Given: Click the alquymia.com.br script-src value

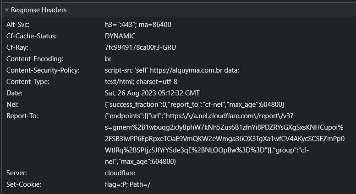Looking at the screenshot, I should (x=172, y=70).
